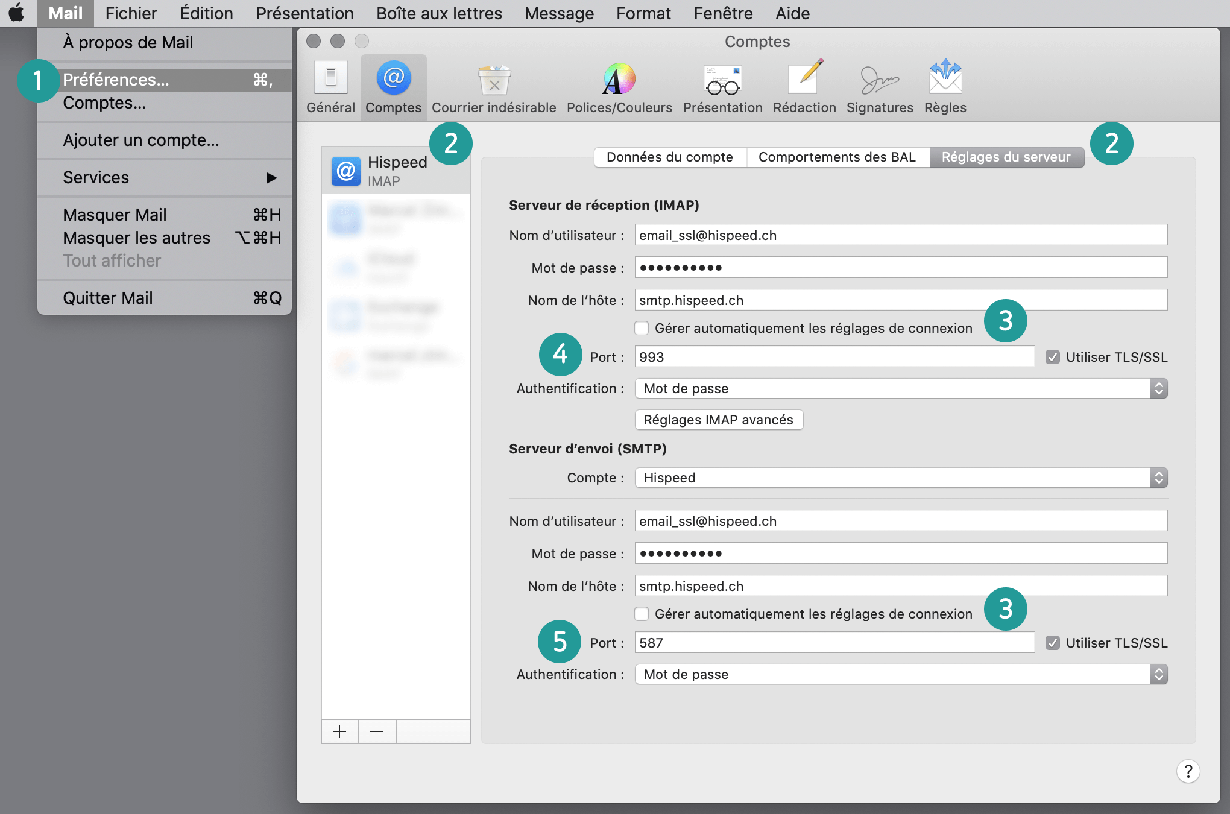Image resolution: width=1230 pixels, height=814 pixels.
Task: Click IMAP port field showing 993
Action: coord(834,357)
